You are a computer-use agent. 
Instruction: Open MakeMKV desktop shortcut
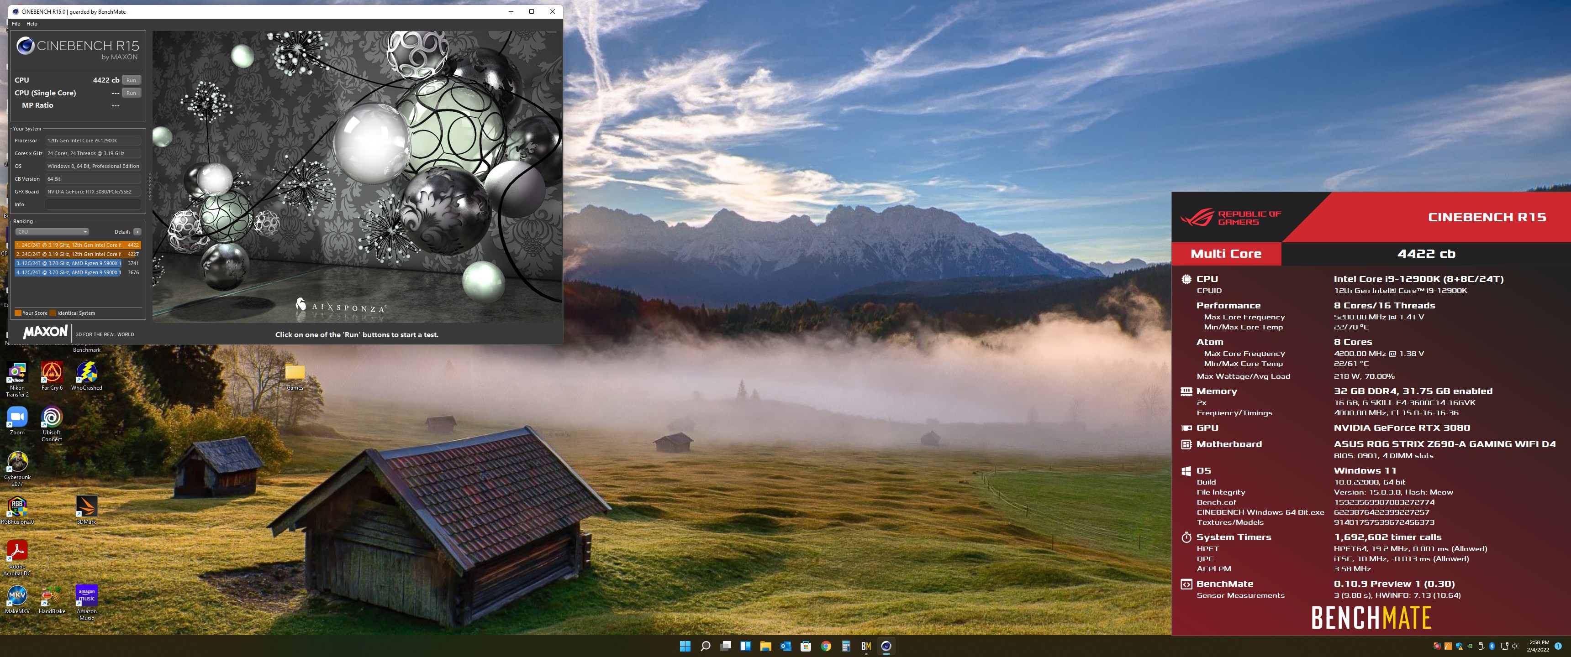(x=17, y=600)
